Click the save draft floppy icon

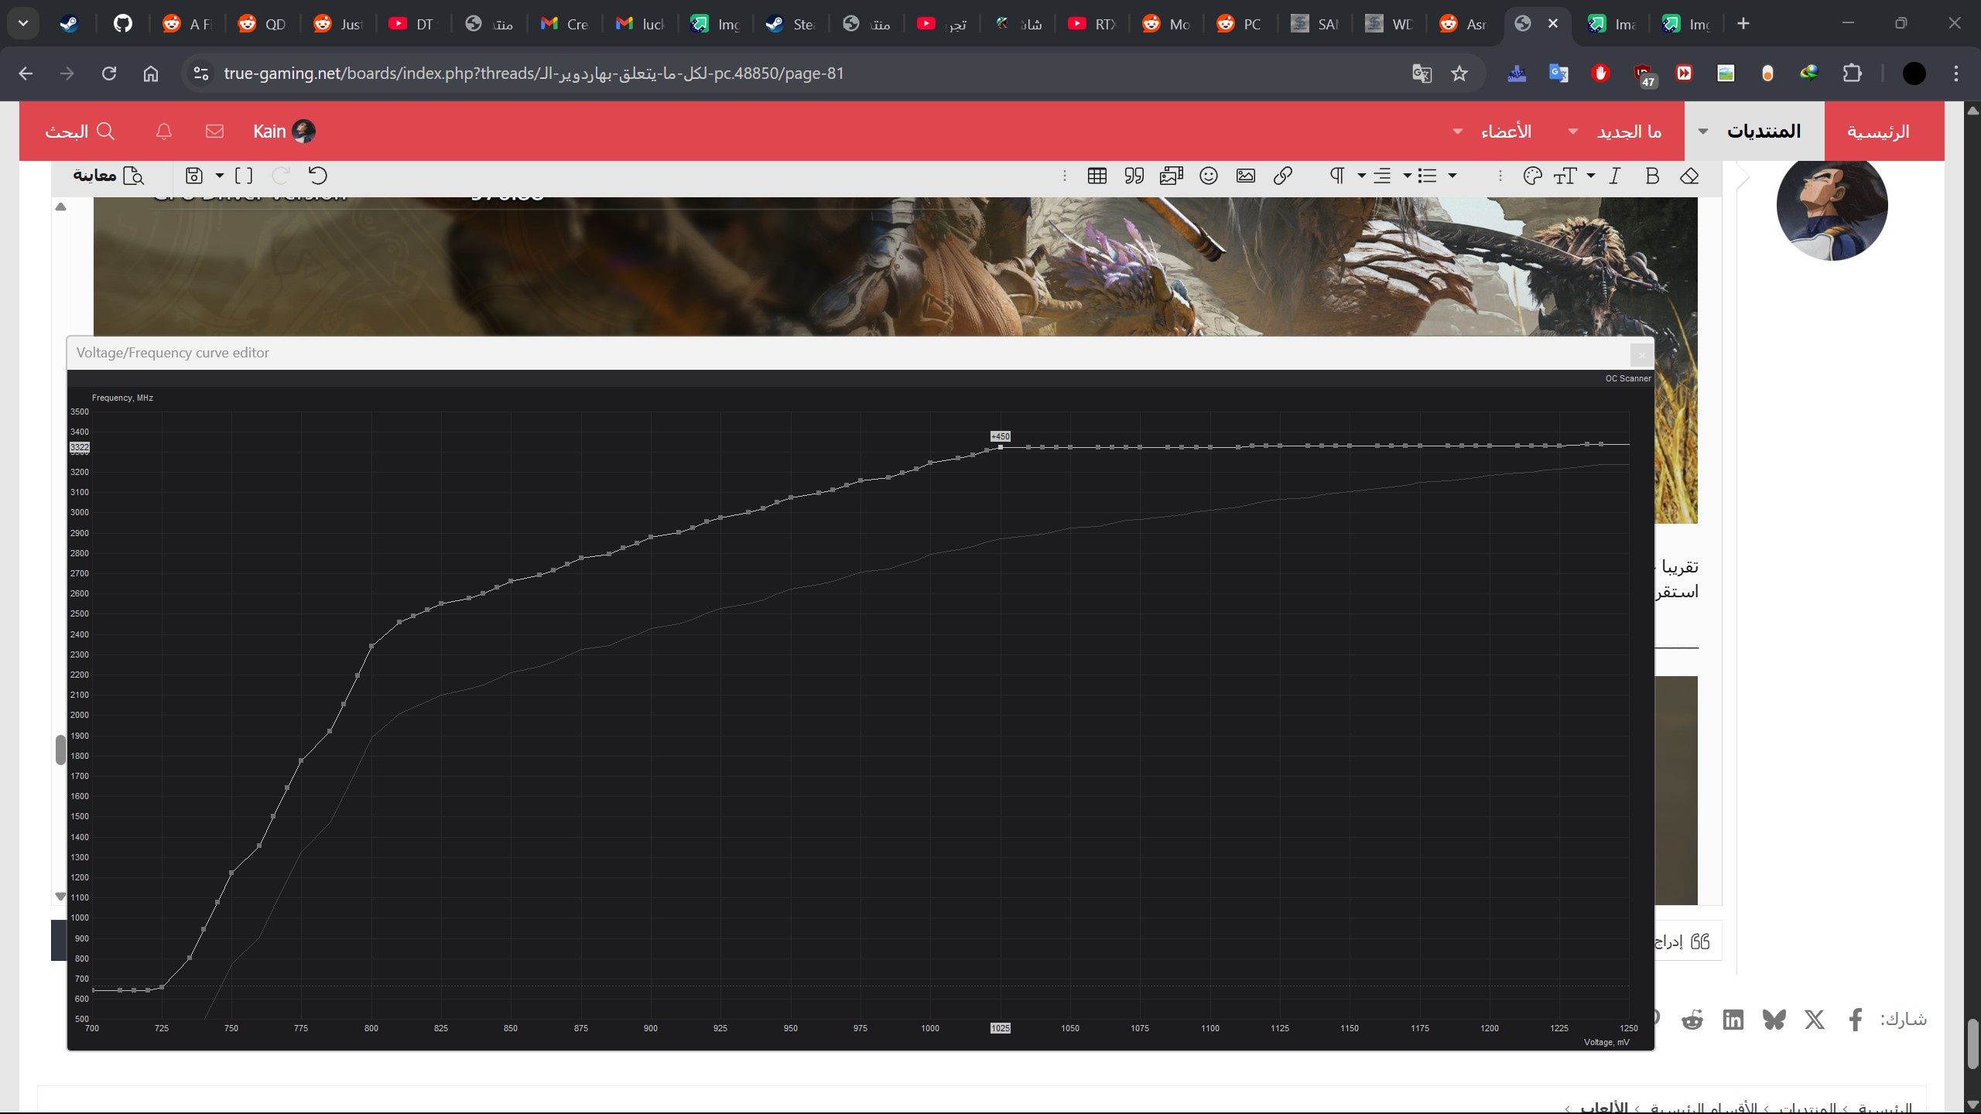point(193,176)
